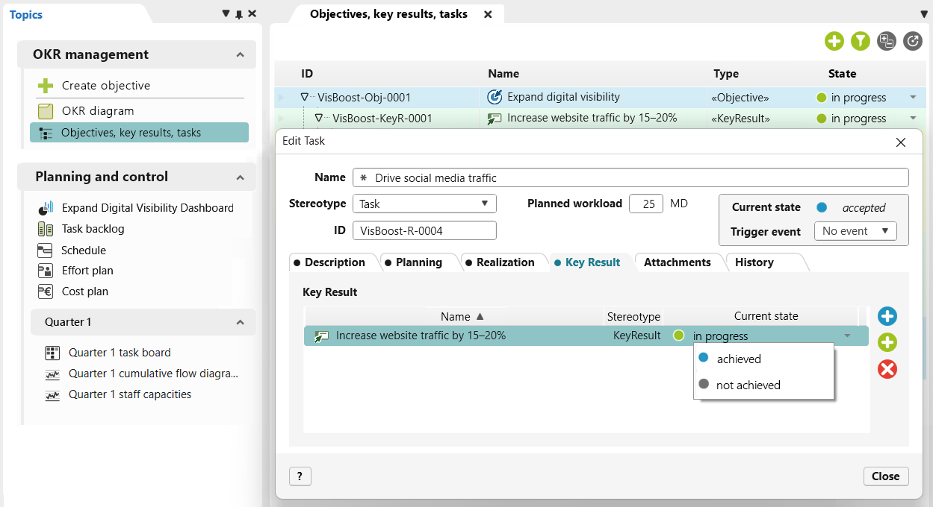Open state dropdown for VisBoost-KeyR-0001 row
Screen dimensions: 933x507
[913, 119]
